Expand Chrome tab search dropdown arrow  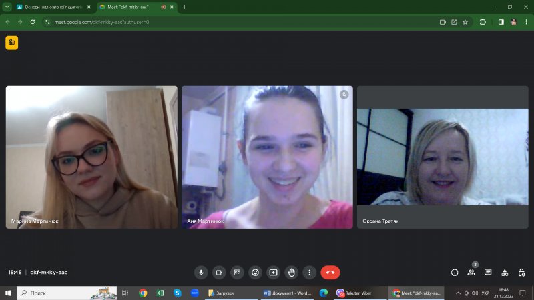pyautogui.click(x=7, y=7)
